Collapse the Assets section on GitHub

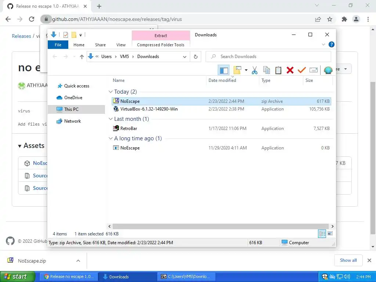31,145
